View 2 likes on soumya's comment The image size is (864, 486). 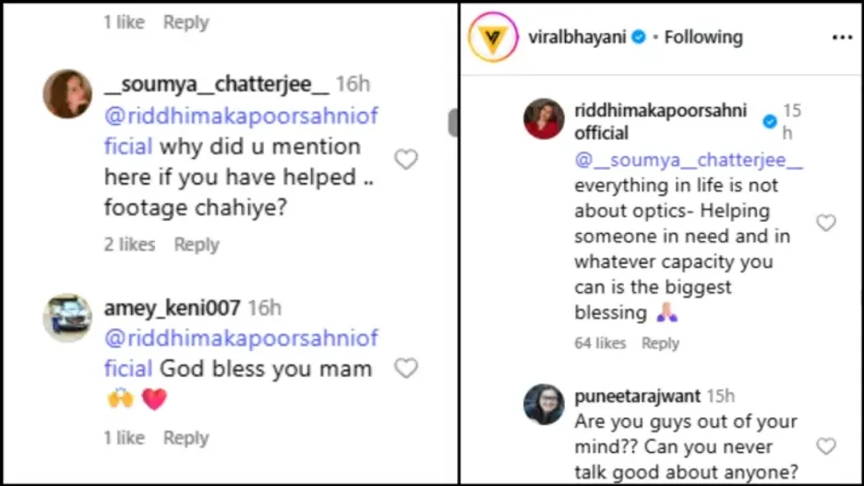(129, 245)
